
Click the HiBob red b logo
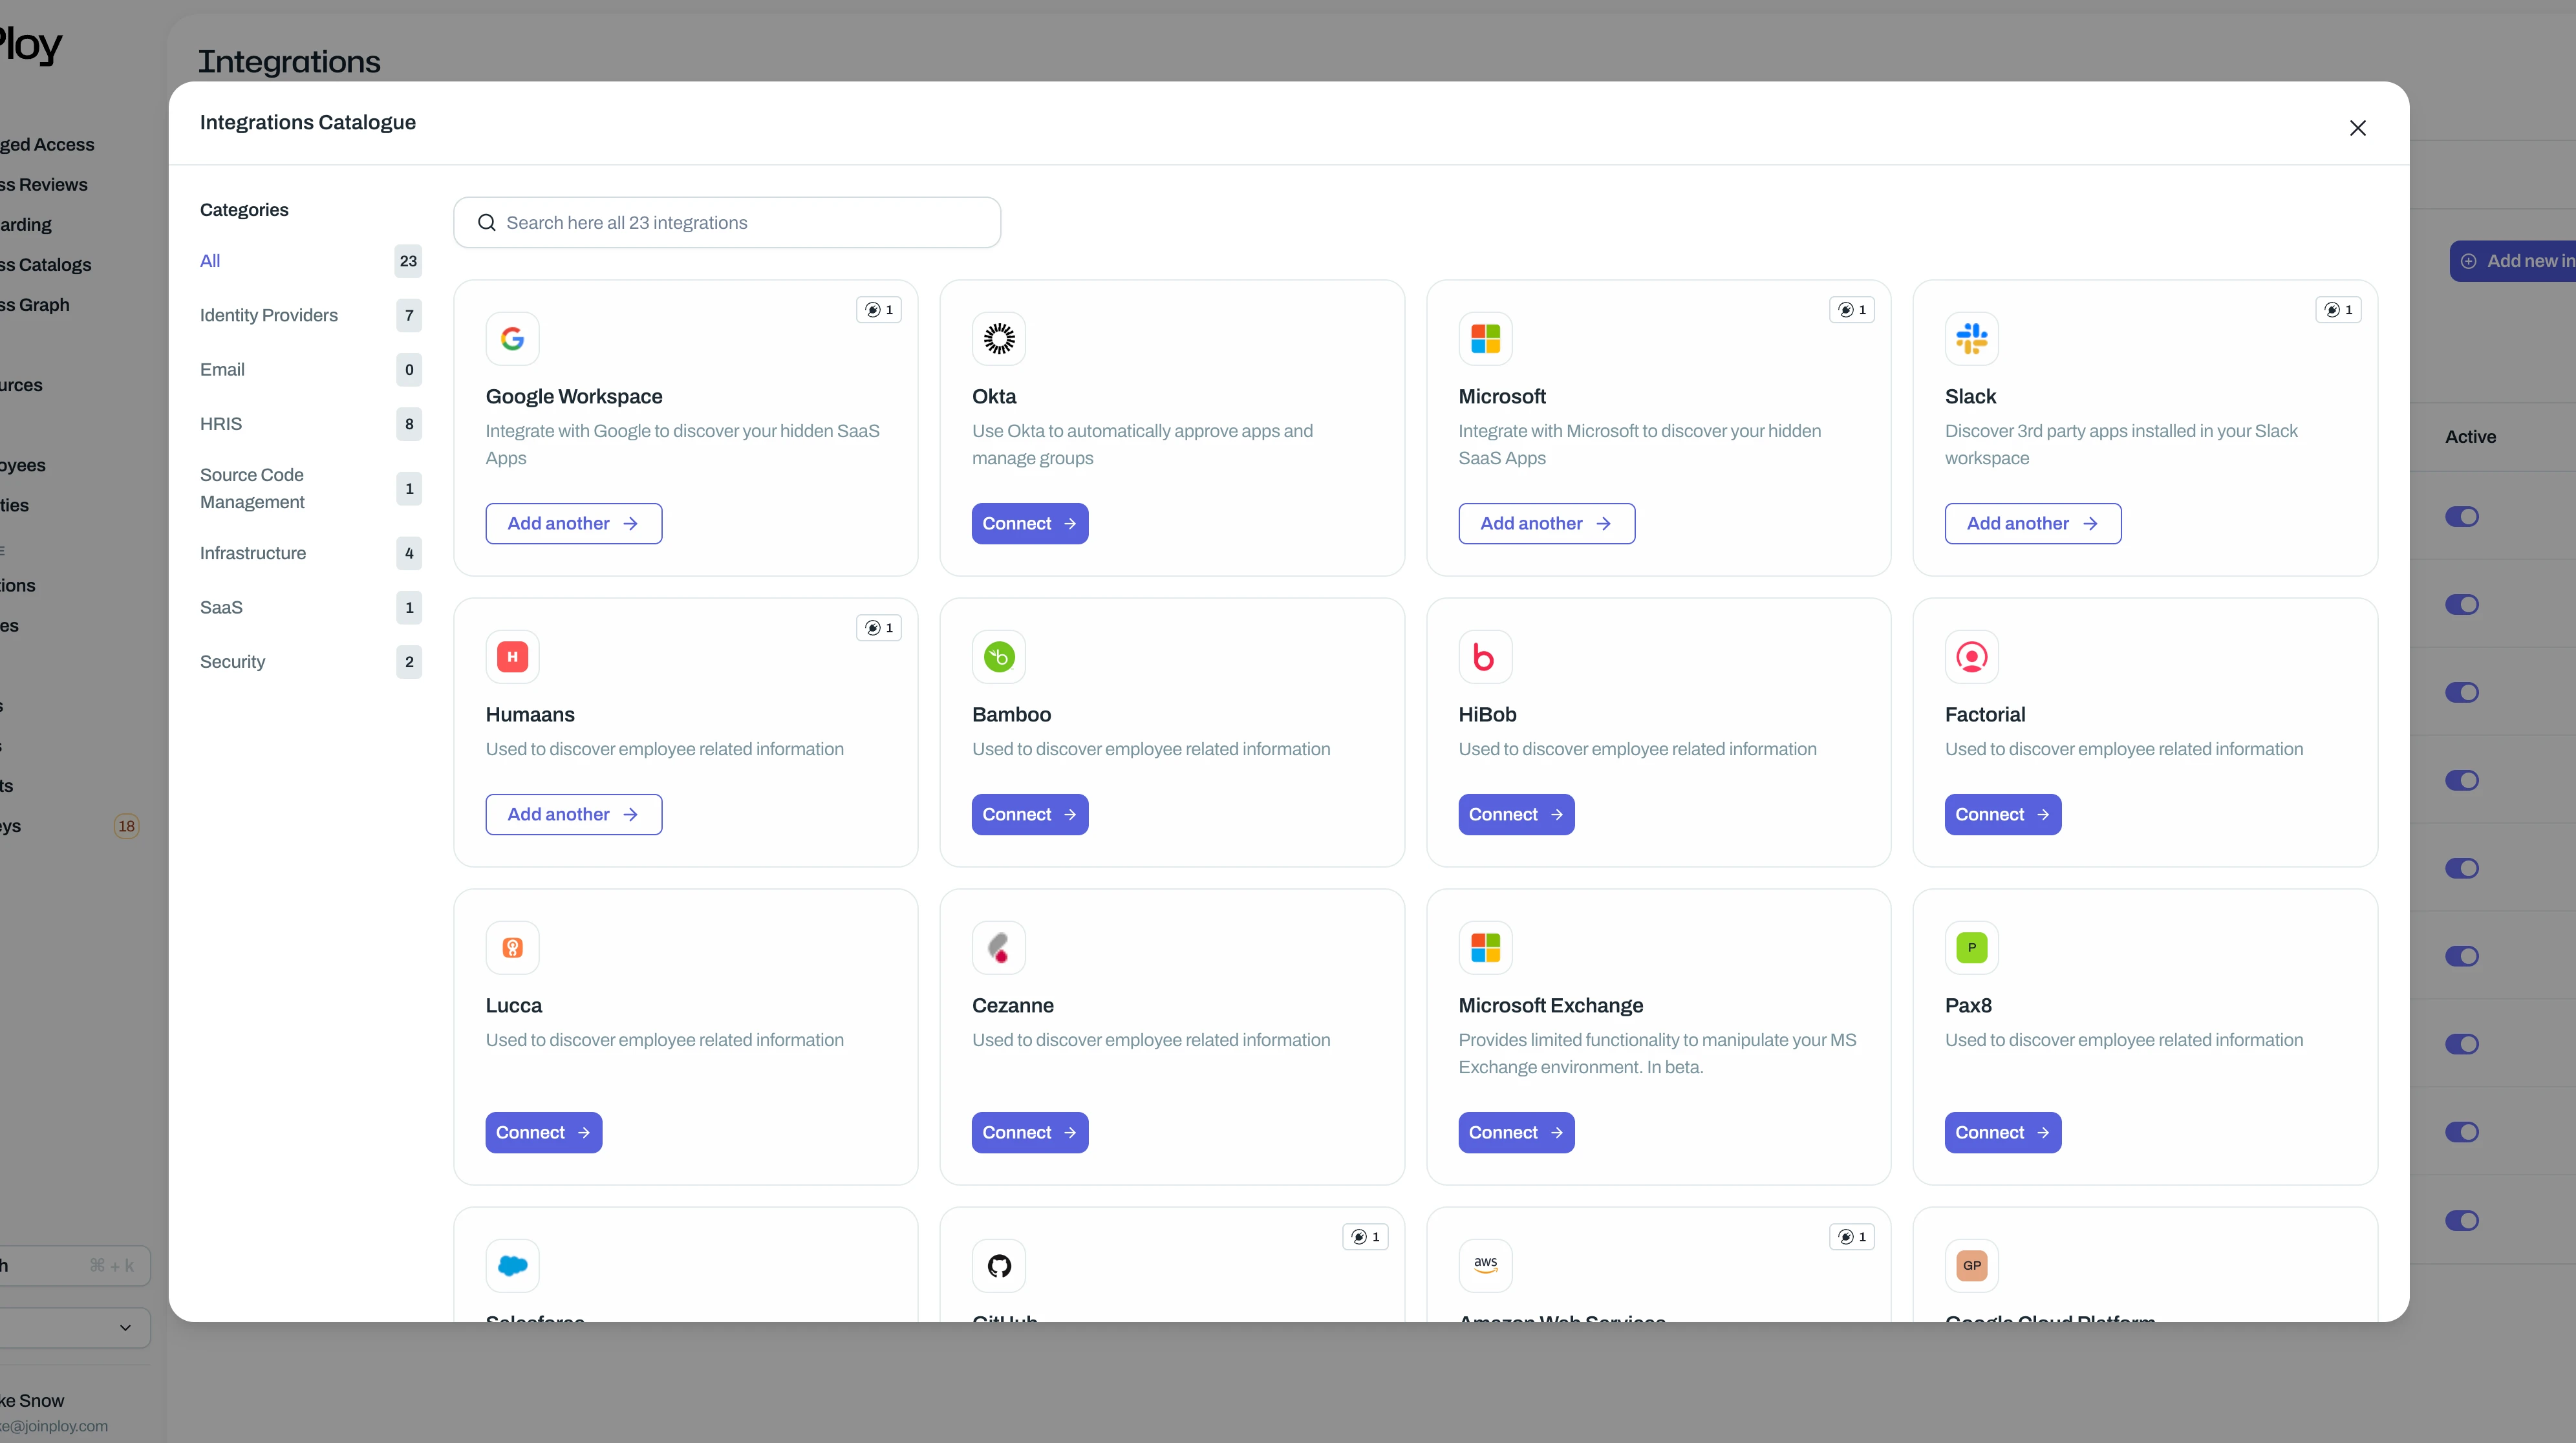[1485, 657]
